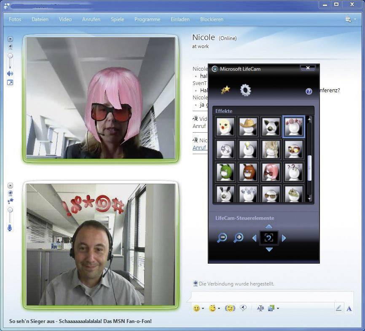The height and width of the screenshot is (331, 365).
Task: Zoom in the webcam with the plus magnifier
Action: (239, 238)
